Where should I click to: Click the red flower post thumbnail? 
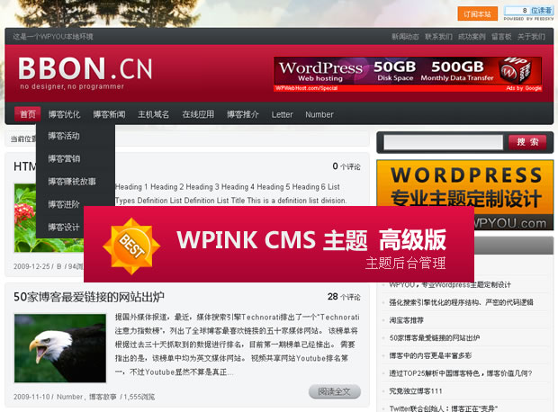coord(49,218)
